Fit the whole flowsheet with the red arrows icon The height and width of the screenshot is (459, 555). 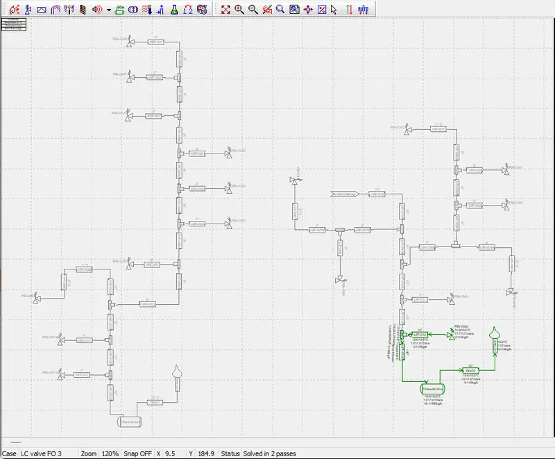pyautogui.click(x=225, y=10)
